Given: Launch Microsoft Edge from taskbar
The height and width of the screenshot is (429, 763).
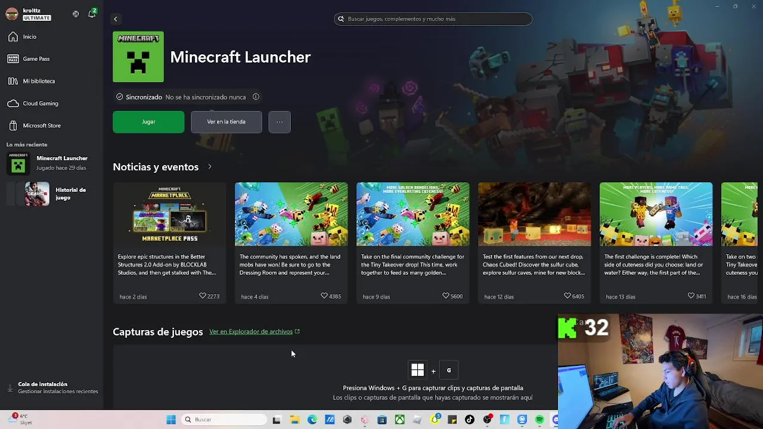Looking at the screenshot, I should click(312, 420).
